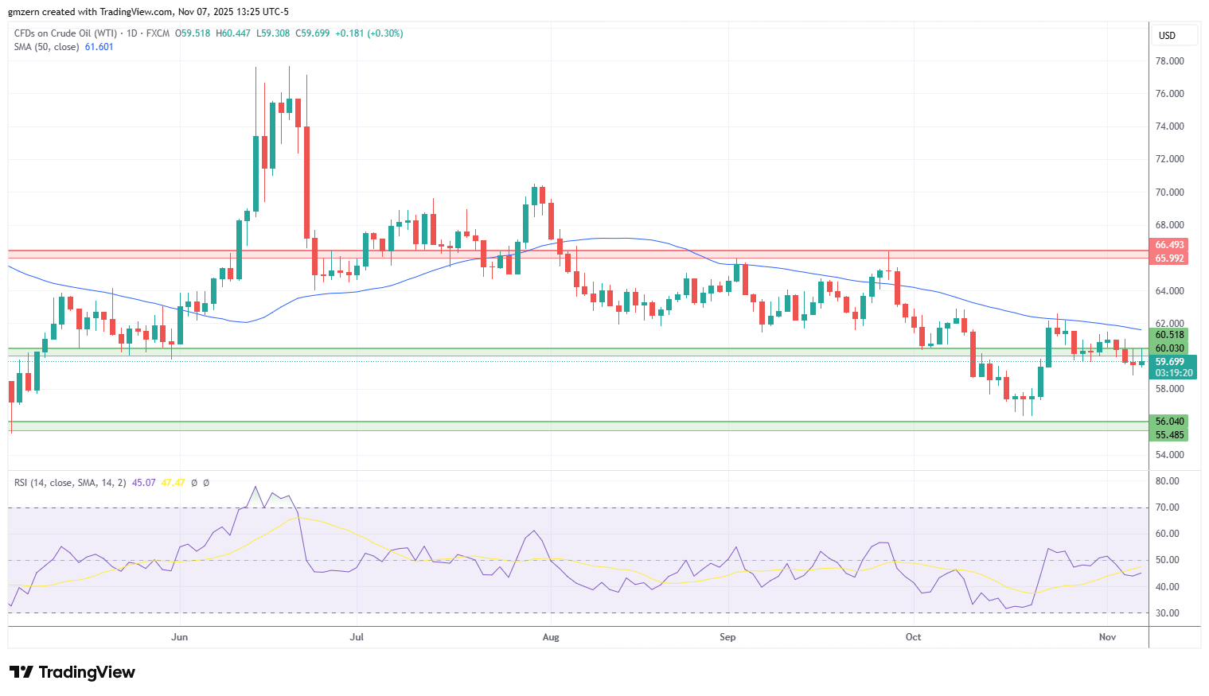This screenshot has height=696, width=1209.
Task: Click the Oct label on the time axis
Action: pyautogui.click(x=914, y=637)
